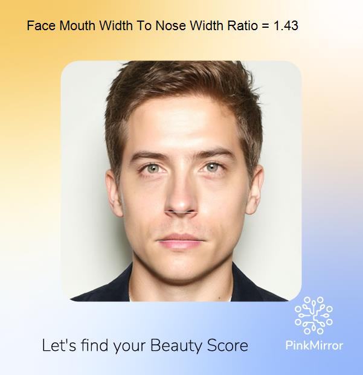Click the eyebrow above the left-side eye

coord(150,154)
